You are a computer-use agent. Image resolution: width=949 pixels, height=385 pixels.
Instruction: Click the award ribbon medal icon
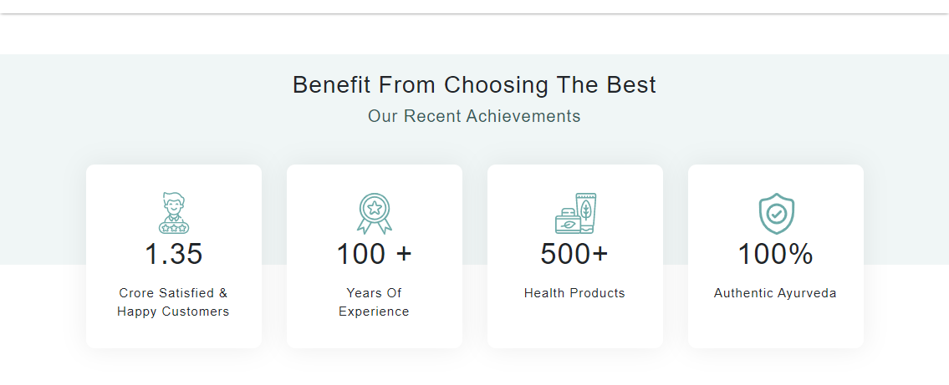coord(374,213)
